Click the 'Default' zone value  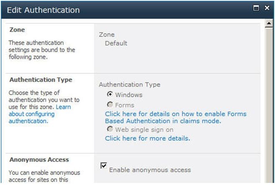tap(116, 43)
